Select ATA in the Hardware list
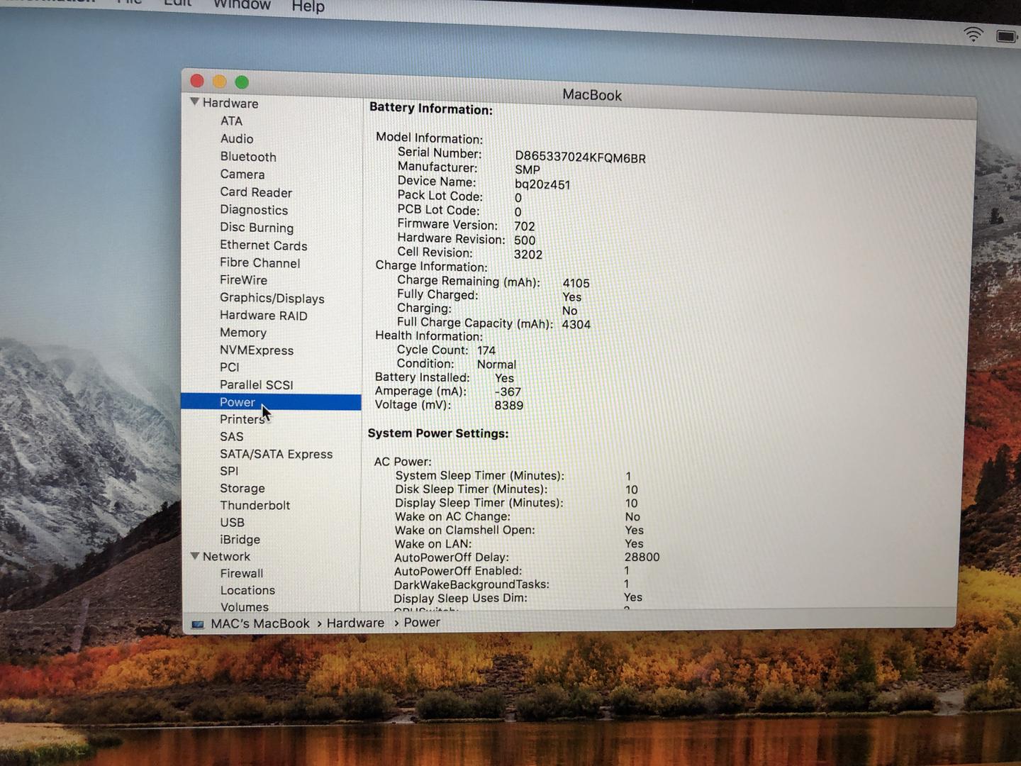This screenshot has height=766, width=1021. pos(231,121)
